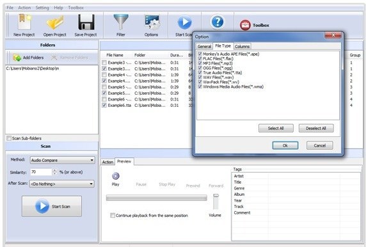Click the Deselect All button
Image resolution: width=366 pixels, height=247 pixels.
[x=316, y=128]
